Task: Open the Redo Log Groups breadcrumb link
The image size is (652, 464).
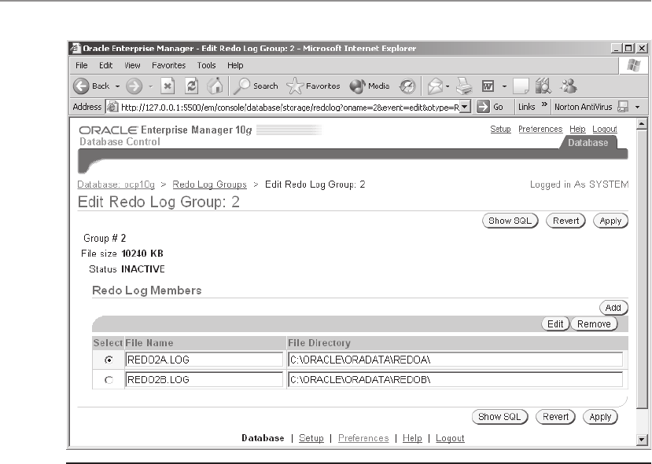Action: click(209, 185)
